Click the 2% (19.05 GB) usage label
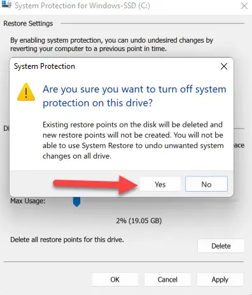 tap(139, 220)
